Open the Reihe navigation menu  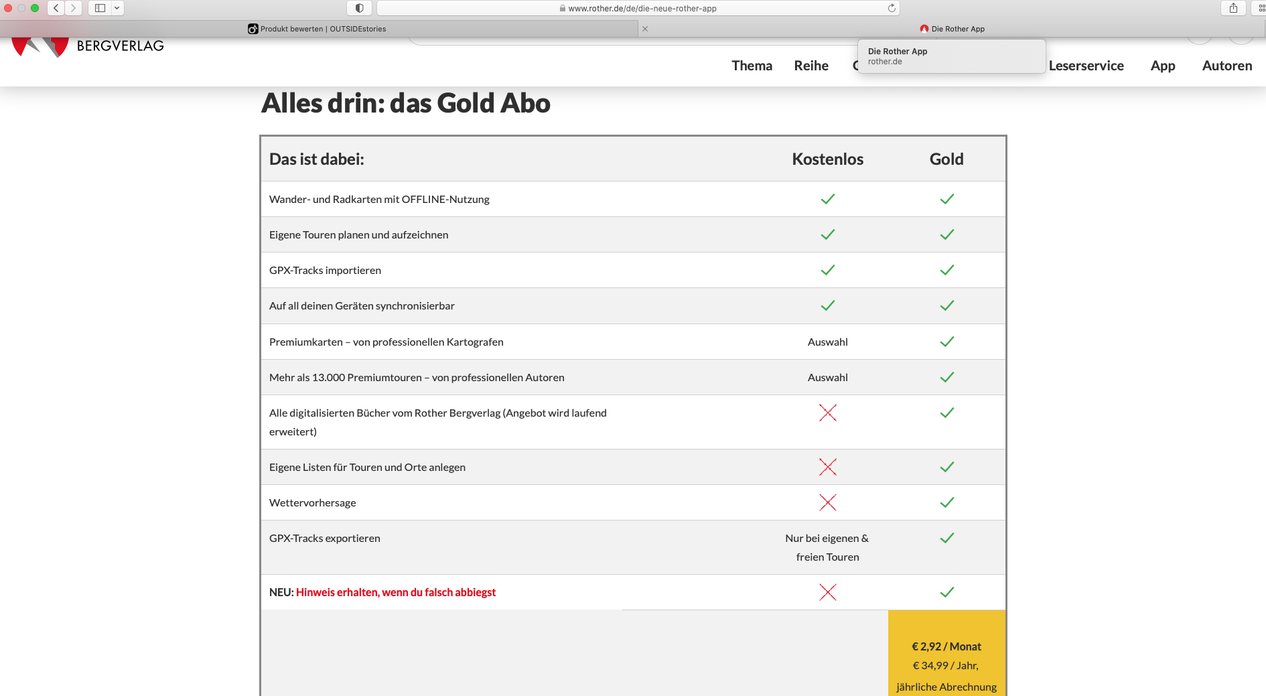[x=811, y=66]
